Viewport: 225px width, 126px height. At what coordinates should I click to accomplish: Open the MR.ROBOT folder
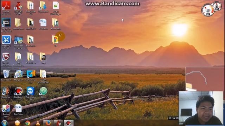[31, 24]
